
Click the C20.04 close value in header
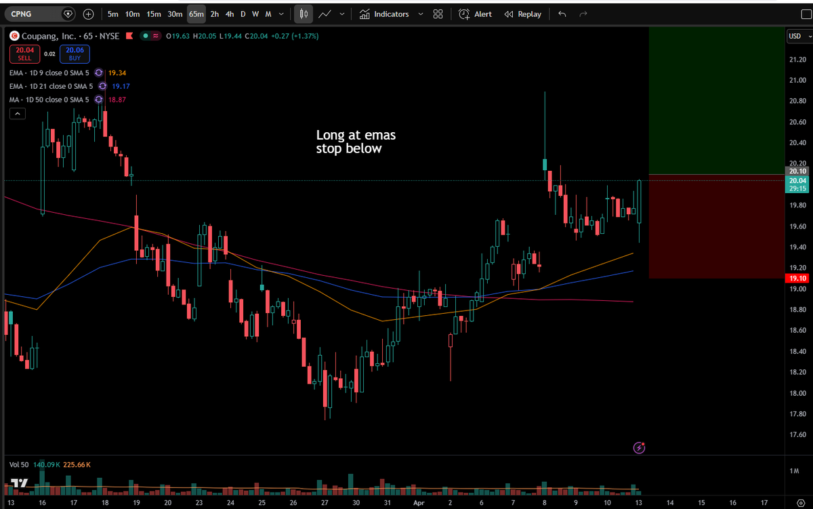coord(257,36)
